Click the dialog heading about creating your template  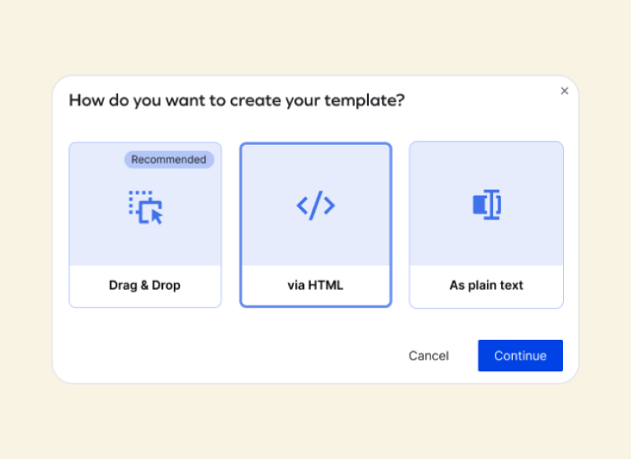(236, 100)
